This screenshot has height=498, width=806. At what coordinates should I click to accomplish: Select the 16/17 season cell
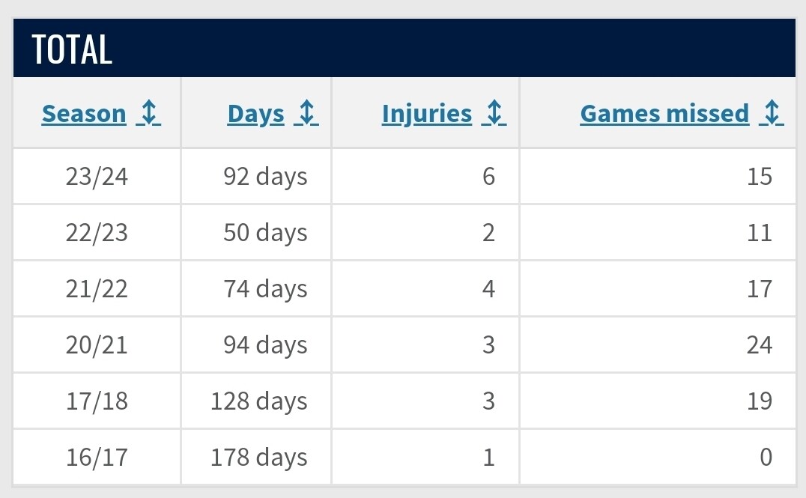click(x=97, y=458)
